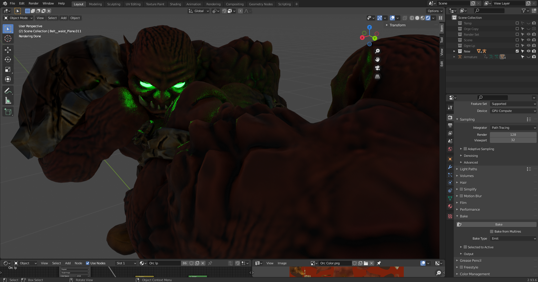Click the camera view icon in viewport
The image size is (538, 282).
pos(377,68)
